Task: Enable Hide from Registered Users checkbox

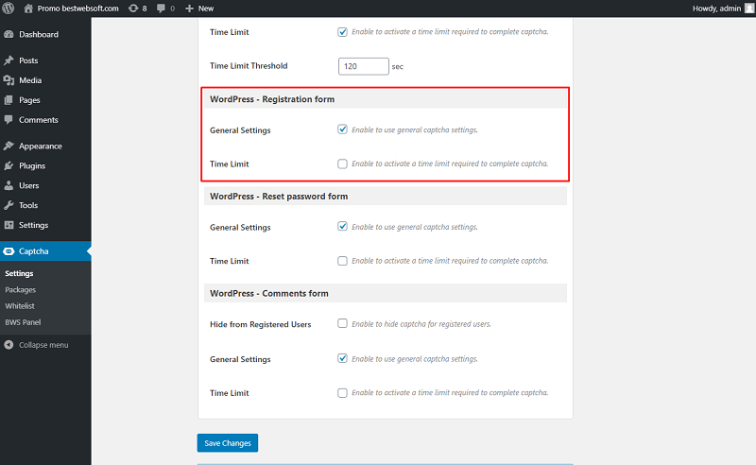Action: coord(342,323)
